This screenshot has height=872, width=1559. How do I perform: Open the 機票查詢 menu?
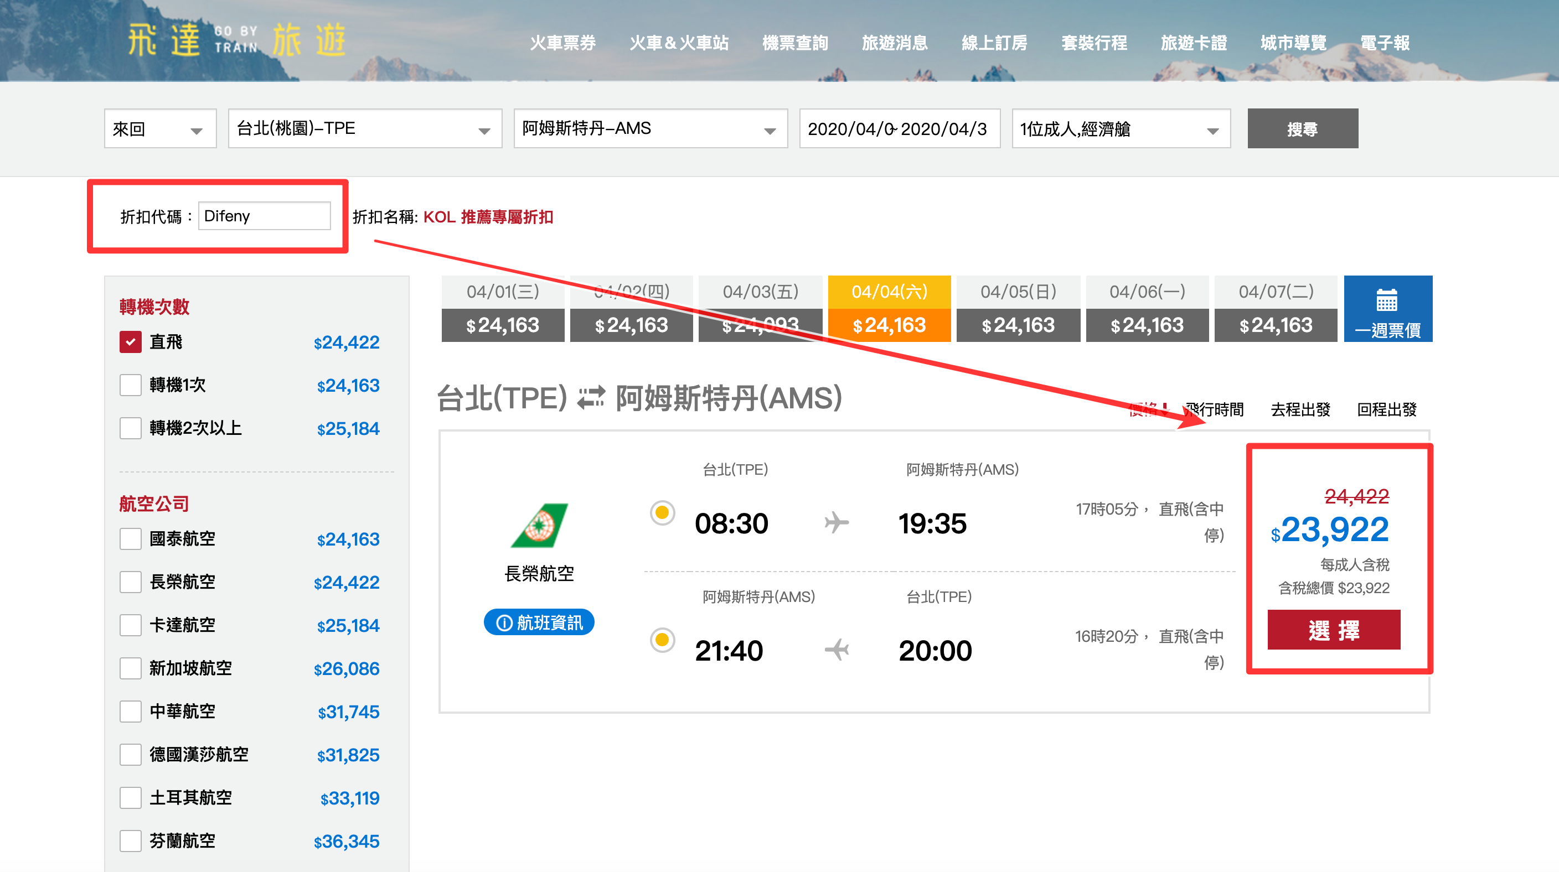click(795, 43)
